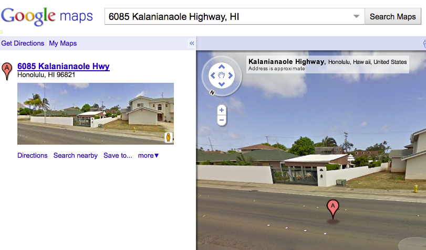
Task: Collapse the left panel with the double-chevron
Action: pyautogui.click(x=192, y=43)
